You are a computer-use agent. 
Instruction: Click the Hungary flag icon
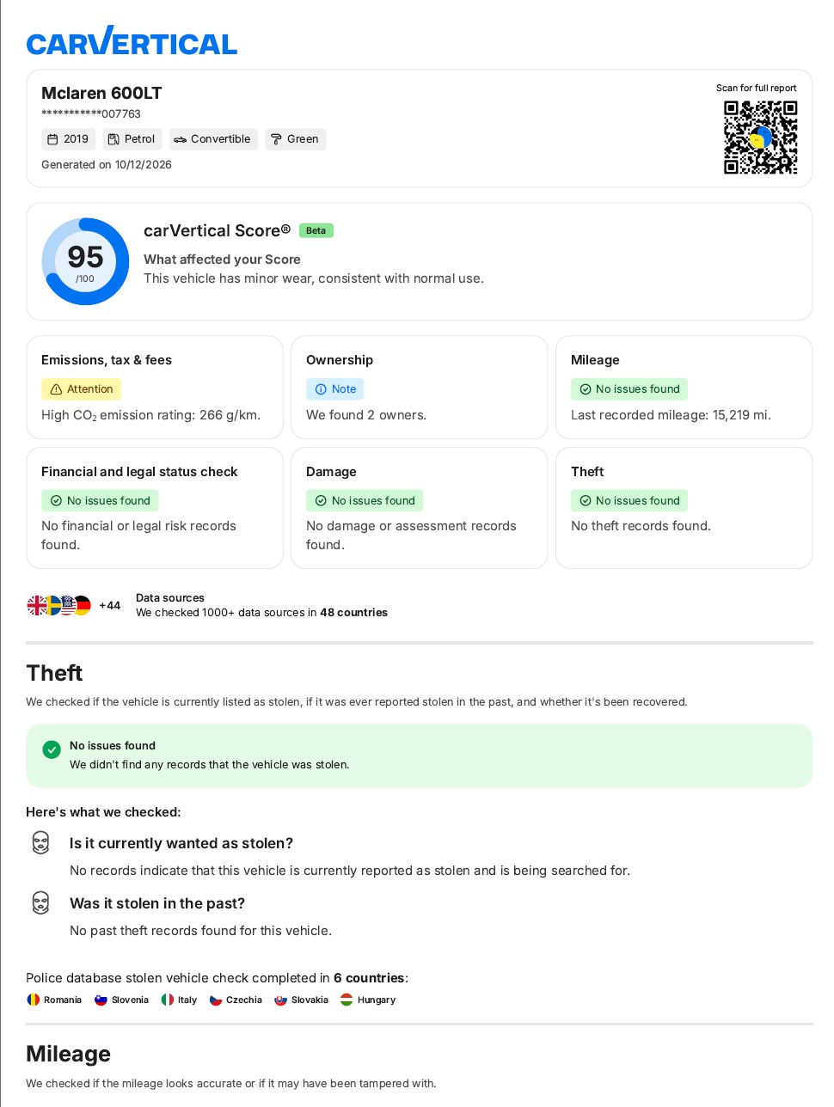(346, 1000)
